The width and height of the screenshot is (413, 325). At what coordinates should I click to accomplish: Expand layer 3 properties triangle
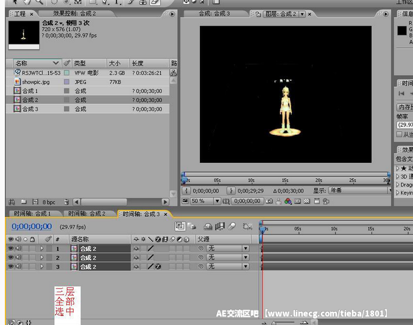point(41,267)
